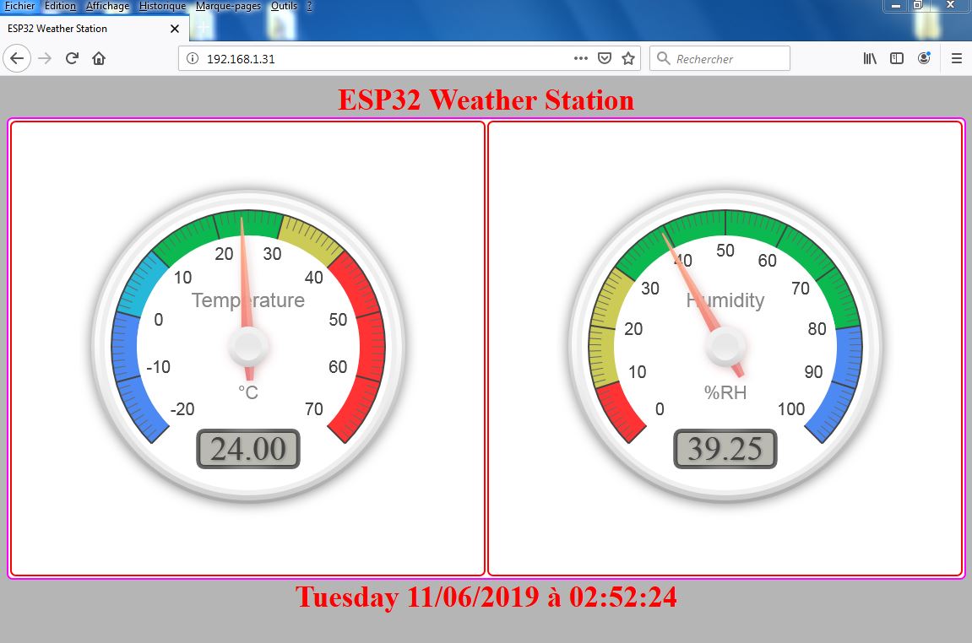
Task: Open the Firefox Account icon
Action: [x=924, y=58]
